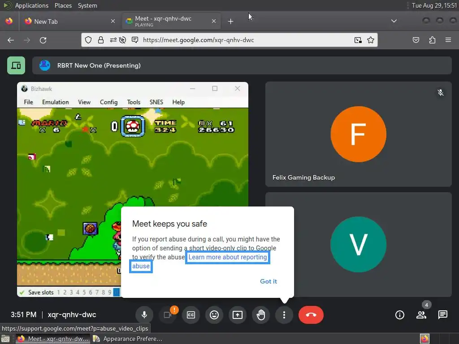Click the Firefox workspace icon in bottom panel
459x344 pixels.
(x=424, y=339)
